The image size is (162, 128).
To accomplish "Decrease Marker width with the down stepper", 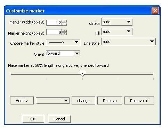I will (64, 24).
